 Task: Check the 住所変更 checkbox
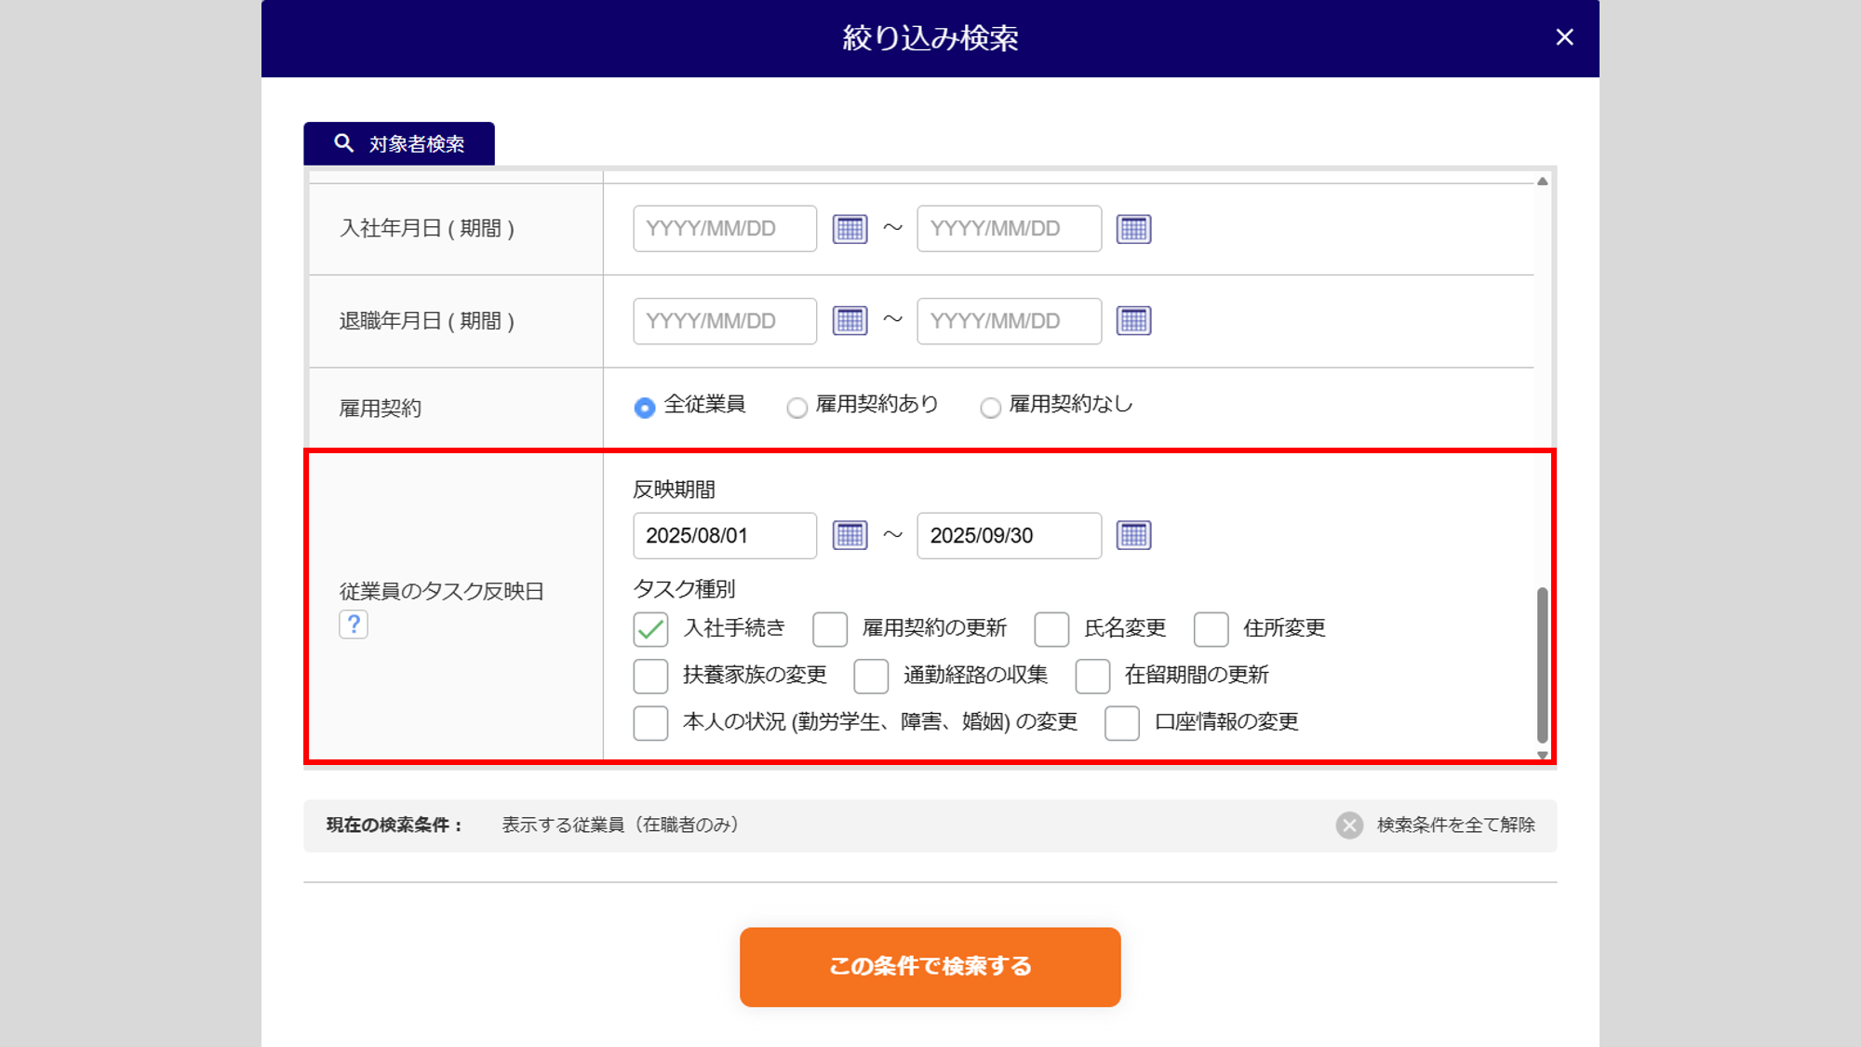(1211, 629)
